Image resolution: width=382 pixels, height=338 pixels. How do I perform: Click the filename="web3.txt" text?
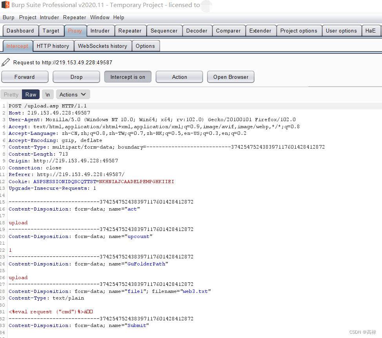(x=182, y=291)
